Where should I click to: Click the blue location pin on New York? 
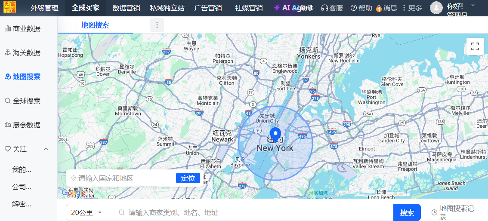(x=275, y=135)
